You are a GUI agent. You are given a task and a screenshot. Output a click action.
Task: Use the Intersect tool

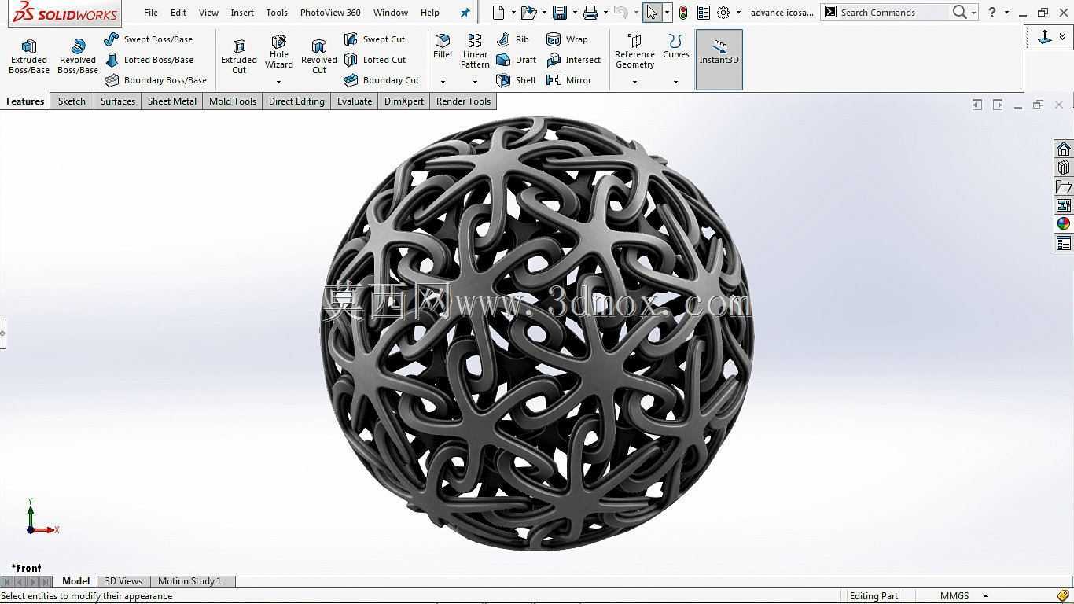click(573, 60)
